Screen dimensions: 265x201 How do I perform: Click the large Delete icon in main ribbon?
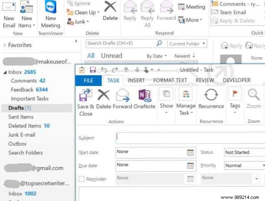click(x=110, y=7)
